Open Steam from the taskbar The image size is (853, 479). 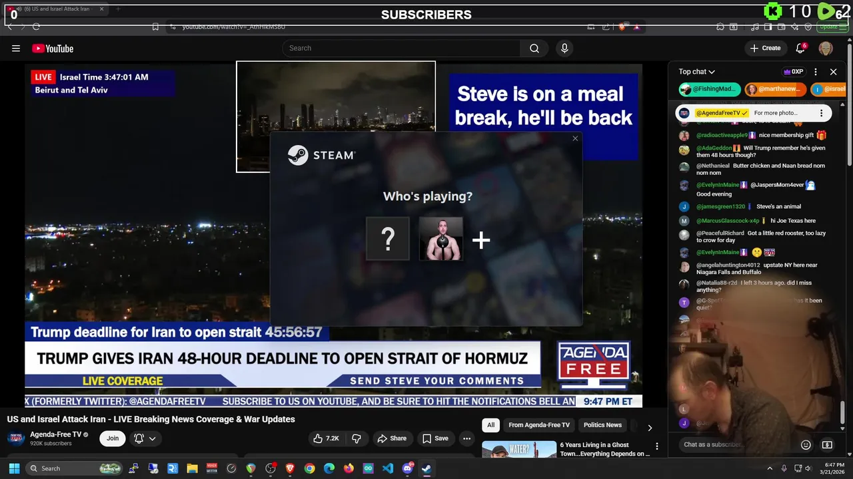coord(426,468)
